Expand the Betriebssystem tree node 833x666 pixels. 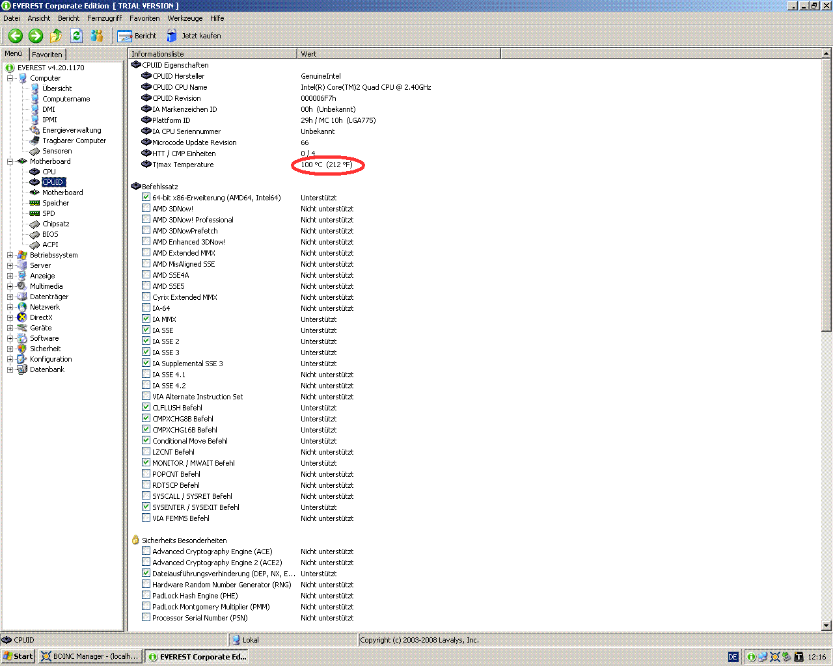tap(10, 255)
